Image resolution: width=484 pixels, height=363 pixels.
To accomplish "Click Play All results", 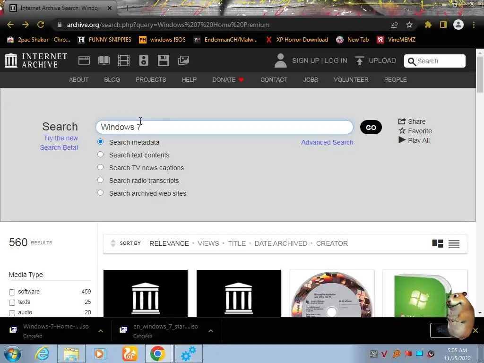I will [414, 140].
